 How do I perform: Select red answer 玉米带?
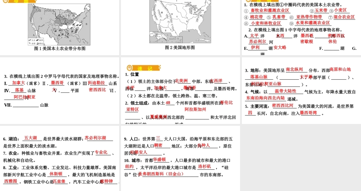tap(321, 10)
